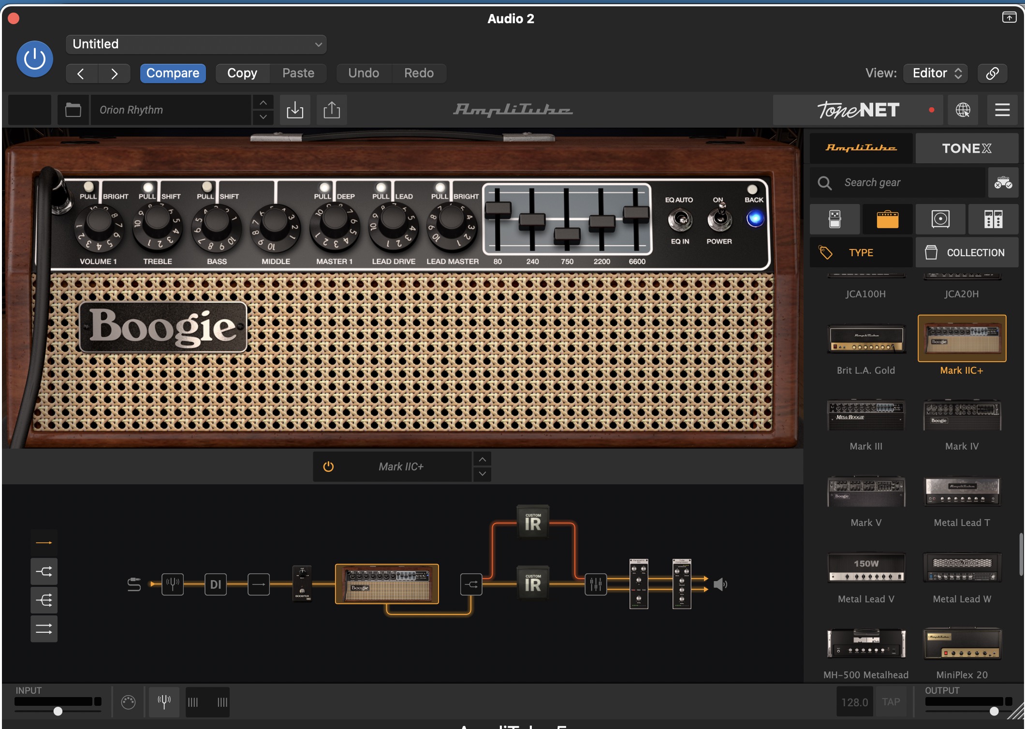Open the preset browser folder icon
Screen dimensions: 1025x729
tap(73, 110)
